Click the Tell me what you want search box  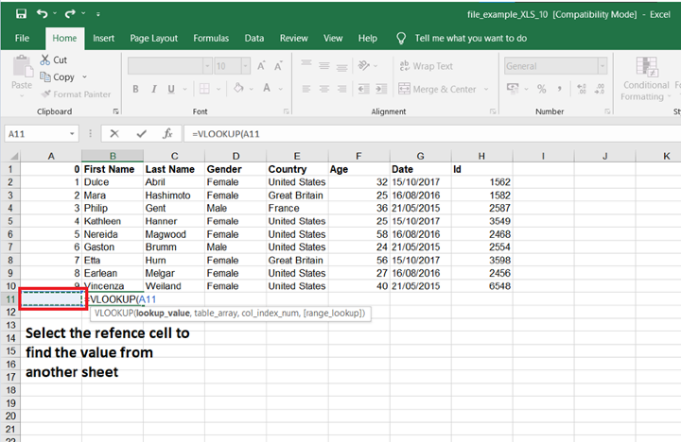click(x=470, y=39)
